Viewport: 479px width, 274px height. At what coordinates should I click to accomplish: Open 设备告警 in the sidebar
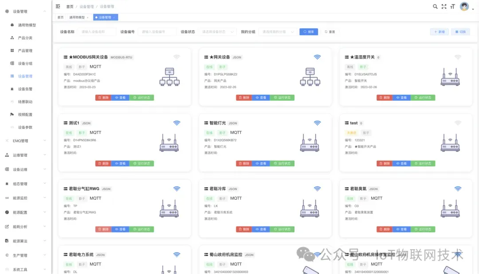(25, 89)
